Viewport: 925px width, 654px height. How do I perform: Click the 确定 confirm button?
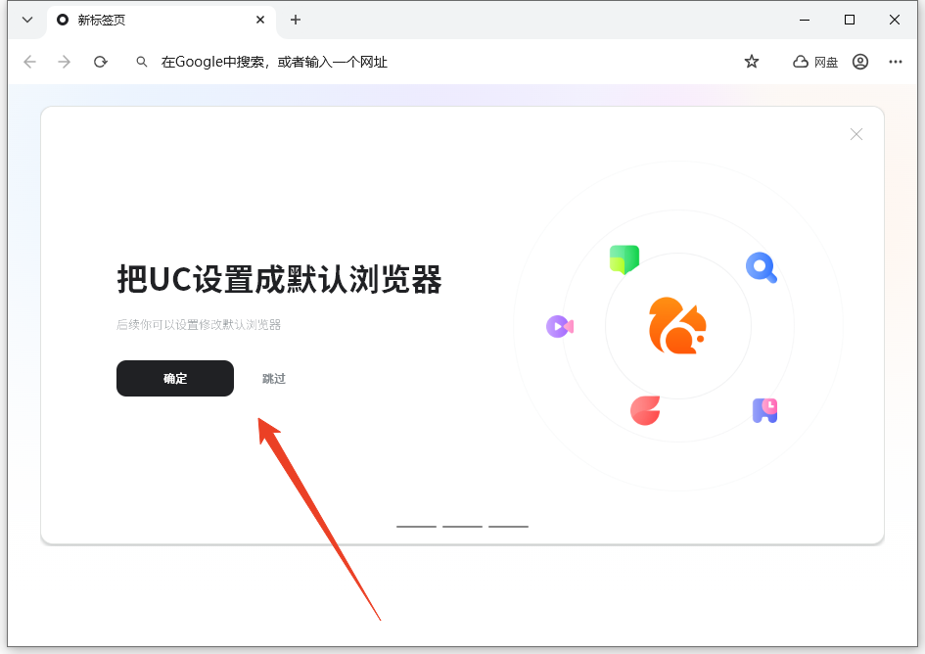(174, 378)
